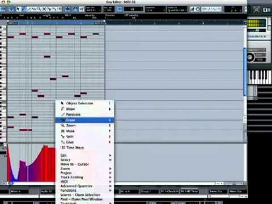Choose the Draw tool from context menu

point(84,109)
